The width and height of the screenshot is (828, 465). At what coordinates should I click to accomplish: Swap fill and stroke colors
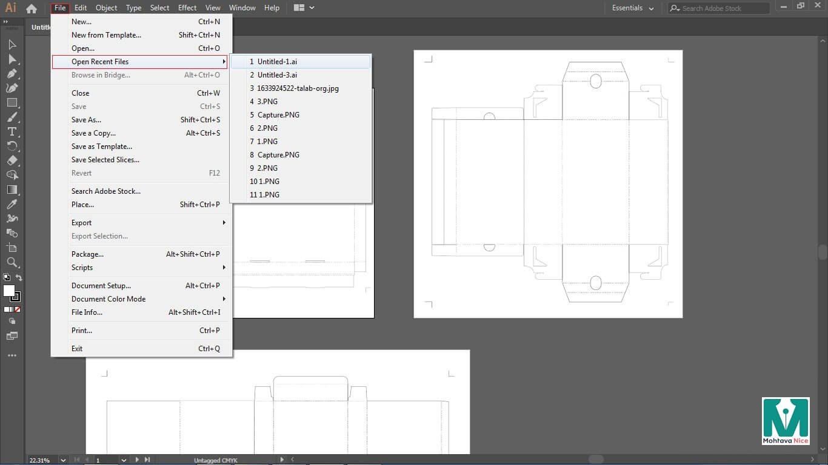[19, 278]
